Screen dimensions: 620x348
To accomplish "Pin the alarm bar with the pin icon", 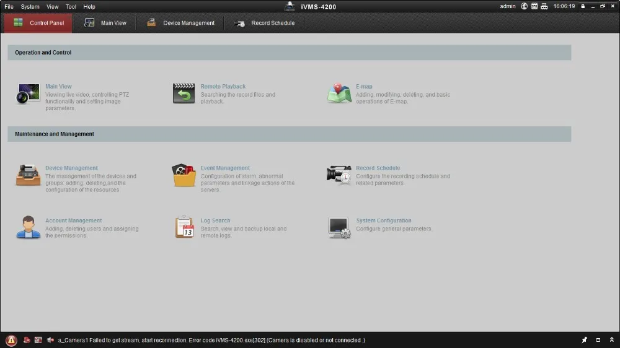I will [x=584, y=340].
